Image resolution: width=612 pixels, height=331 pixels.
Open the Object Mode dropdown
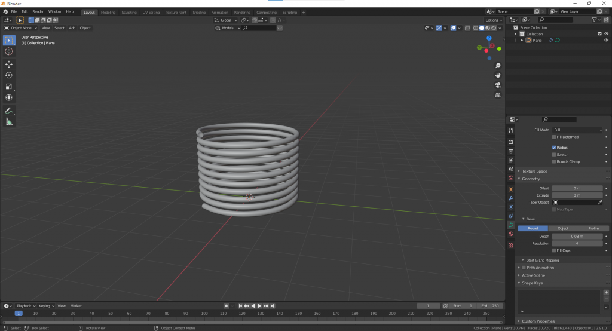tap(20, 28)
